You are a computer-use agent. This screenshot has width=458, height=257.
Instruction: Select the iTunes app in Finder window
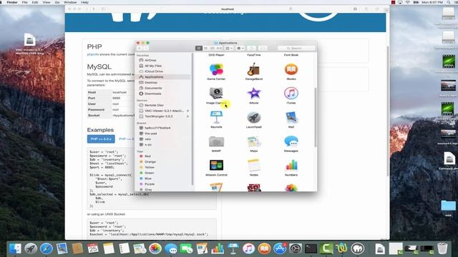291,94
